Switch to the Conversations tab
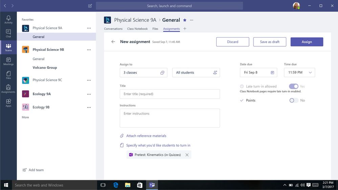This screenshot has width=338, height=190. 113,29
